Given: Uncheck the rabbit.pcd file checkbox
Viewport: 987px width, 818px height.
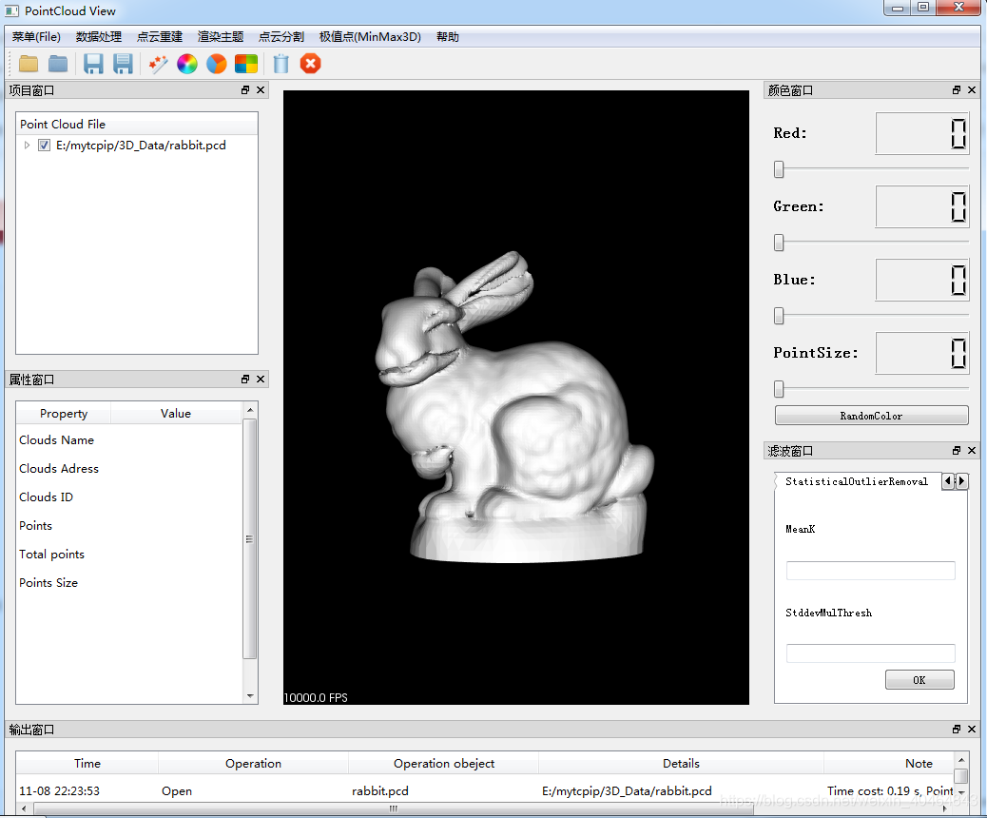Looking at the screenshot, I should 44,146.
